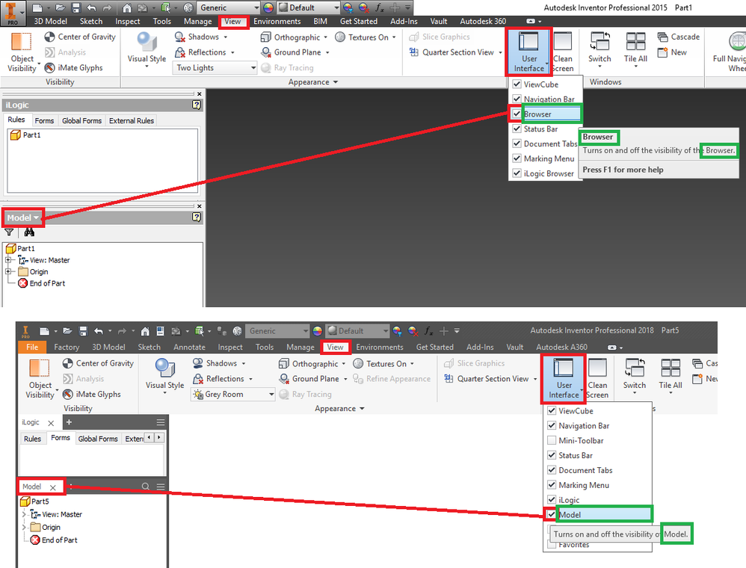This screenshot has width=746, height=568.
Task: Click the filter funnel icon in Model browser
Action: pos(9,232)
